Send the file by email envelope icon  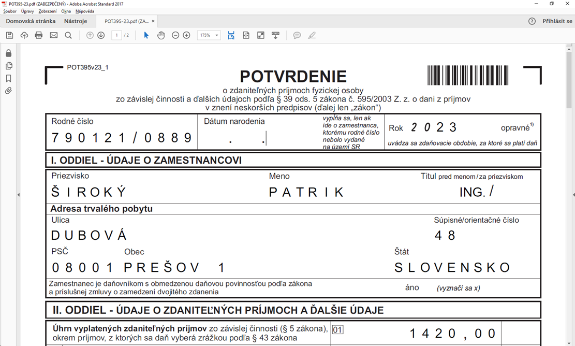53,35
